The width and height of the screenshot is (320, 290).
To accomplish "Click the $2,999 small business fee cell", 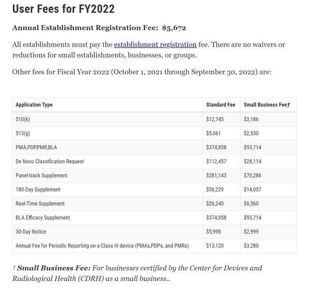I will click(x=251, y=232).
